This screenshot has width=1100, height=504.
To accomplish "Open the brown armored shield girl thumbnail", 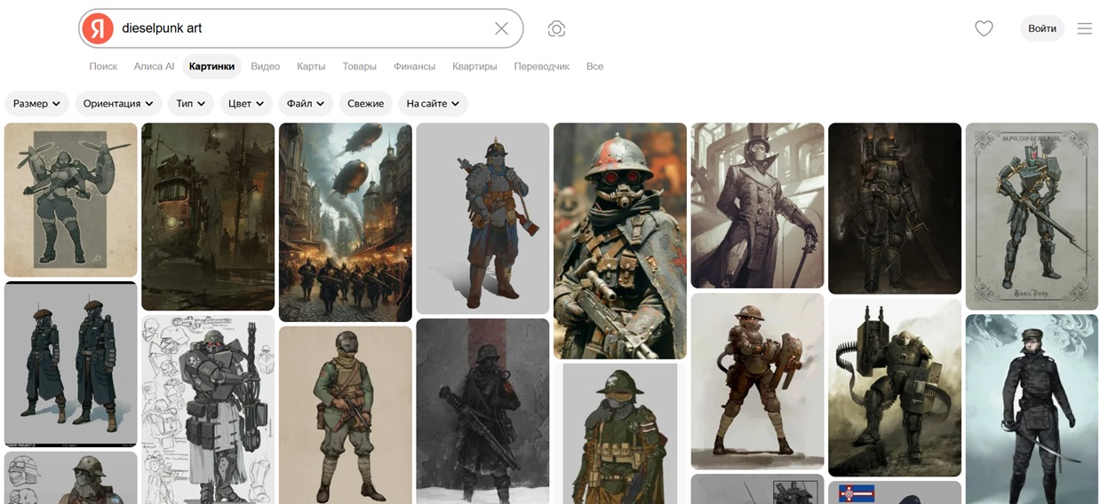I will point(757,381).
